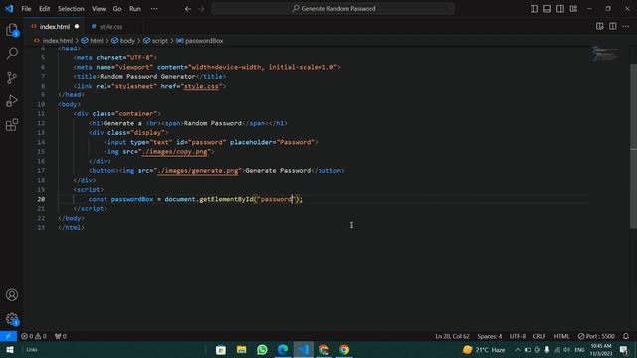Open the Go menu
Viewport: 637px width, 358px height.
[x=117, y=9]
